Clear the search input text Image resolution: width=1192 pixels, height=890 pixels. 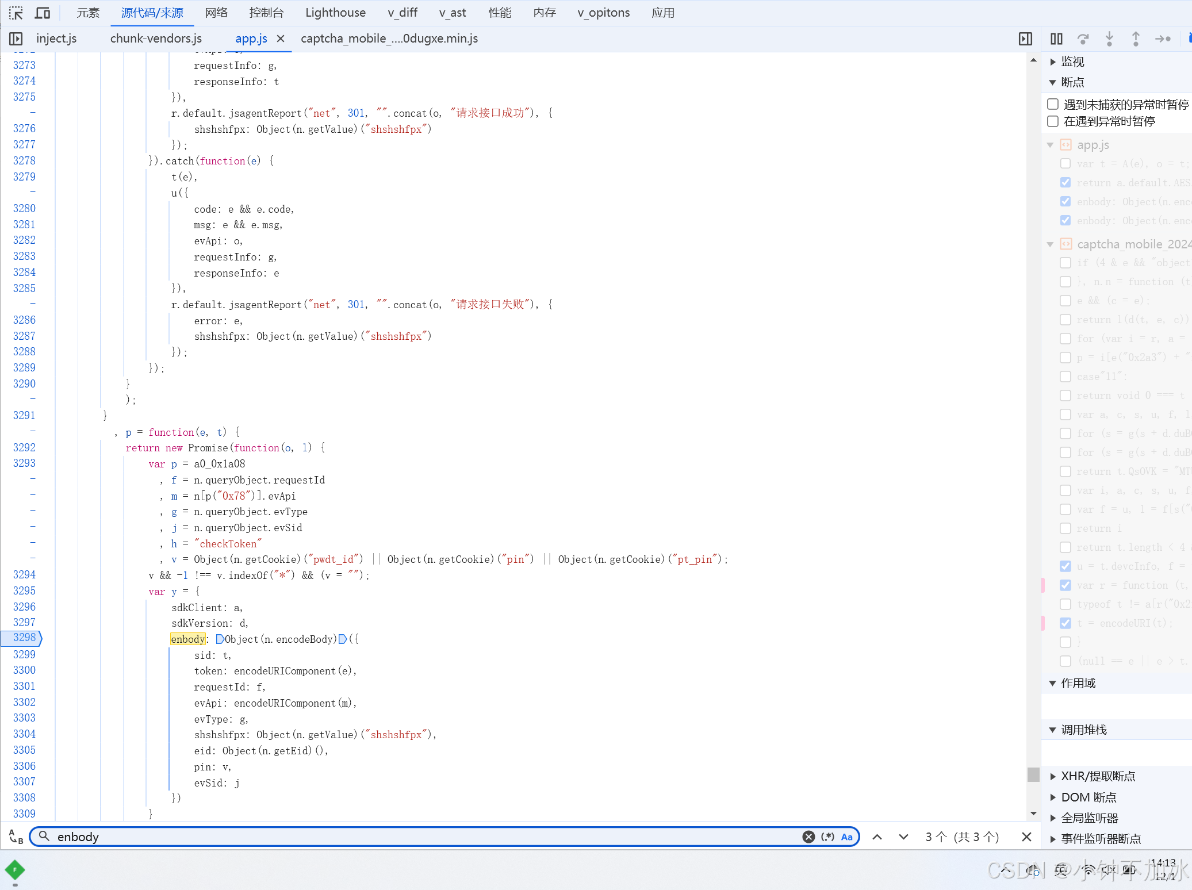click(x=808, y=837)
